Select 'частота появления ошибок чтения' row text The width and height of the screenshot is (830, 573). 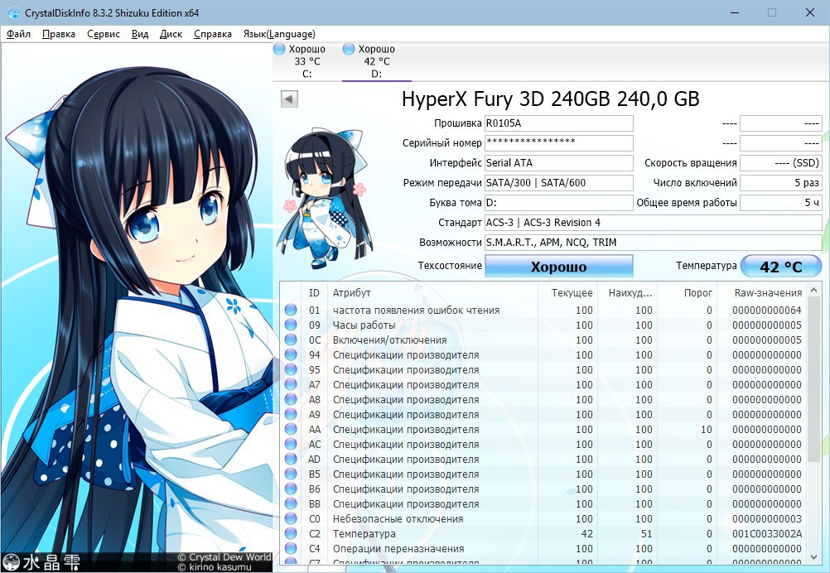[x=416, y=310]
